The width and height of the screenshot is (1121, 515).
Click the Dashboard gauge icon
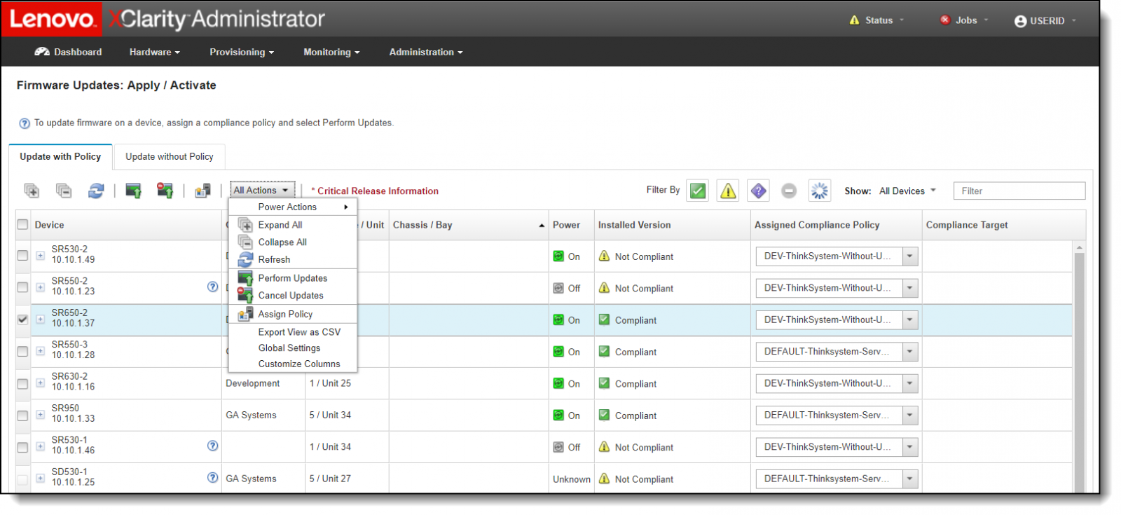42,52
